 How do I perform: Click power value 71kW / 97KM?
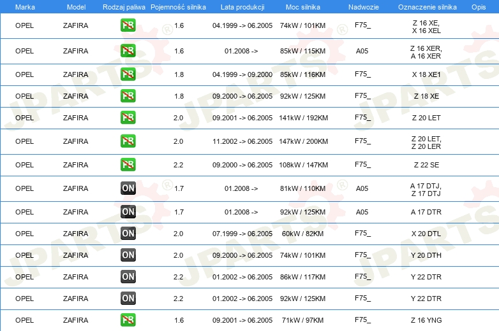pos(302,320)
